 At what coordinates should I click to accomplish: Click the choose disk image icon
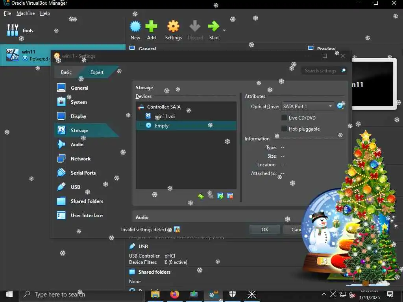pyautogui.click(x=340, y=106)
